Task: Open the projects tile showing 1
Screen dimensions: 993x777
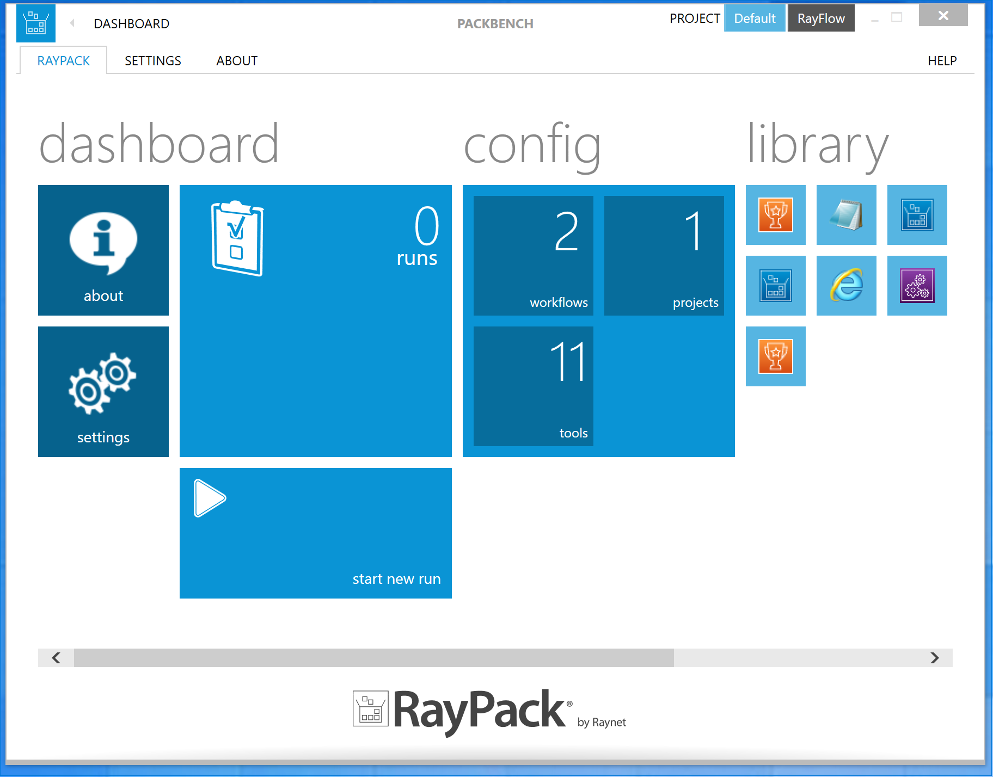Action: pos(664,256)
